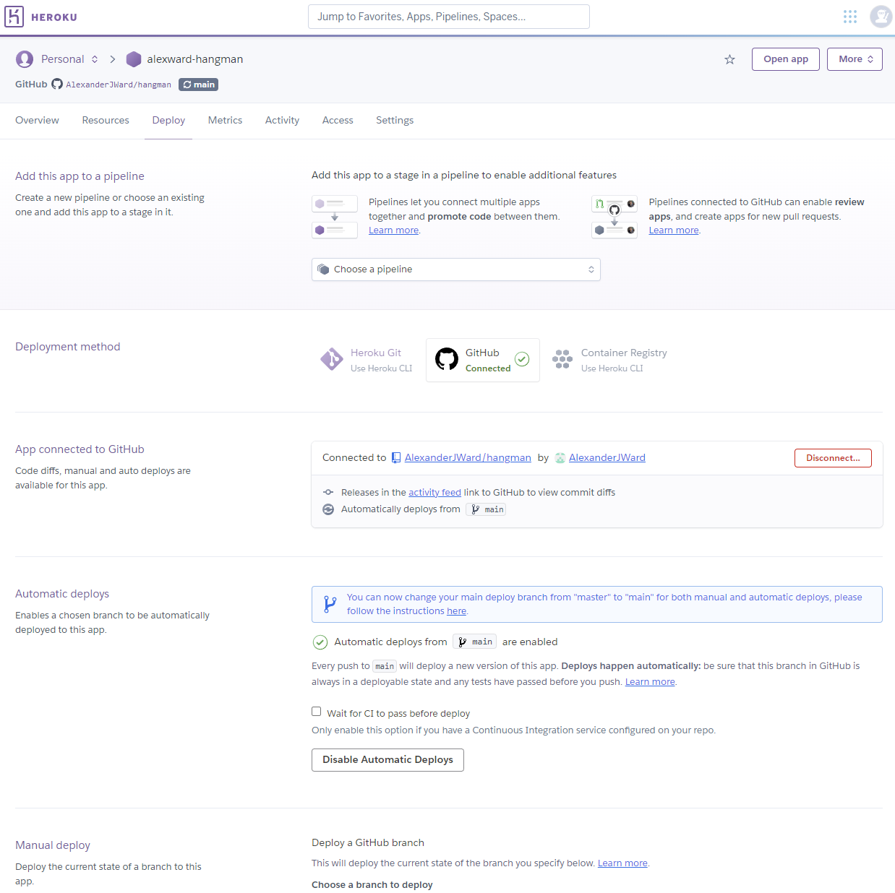Click the AlexanderJWard/hangman text in header
This screenshot has width=895, height=893.
point(119,85)
